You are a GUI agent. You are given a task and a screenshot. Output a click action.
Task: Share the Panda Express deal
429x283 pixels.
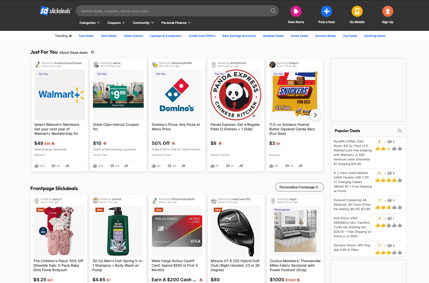(241, 166)
